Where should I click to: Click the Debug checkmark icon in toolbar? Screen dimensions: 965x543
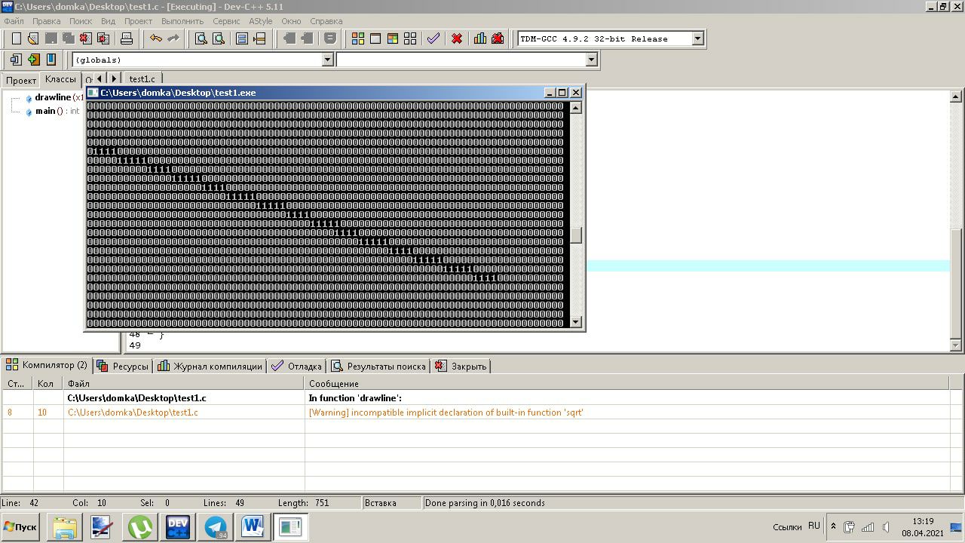[433, 38]
